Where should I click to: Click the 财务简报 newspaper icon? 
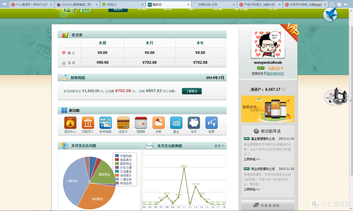tap(64, 77)
